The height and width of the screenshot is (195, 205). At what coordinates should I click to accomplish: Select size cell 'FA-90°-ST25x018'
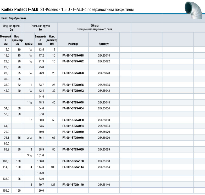[73, 55]
